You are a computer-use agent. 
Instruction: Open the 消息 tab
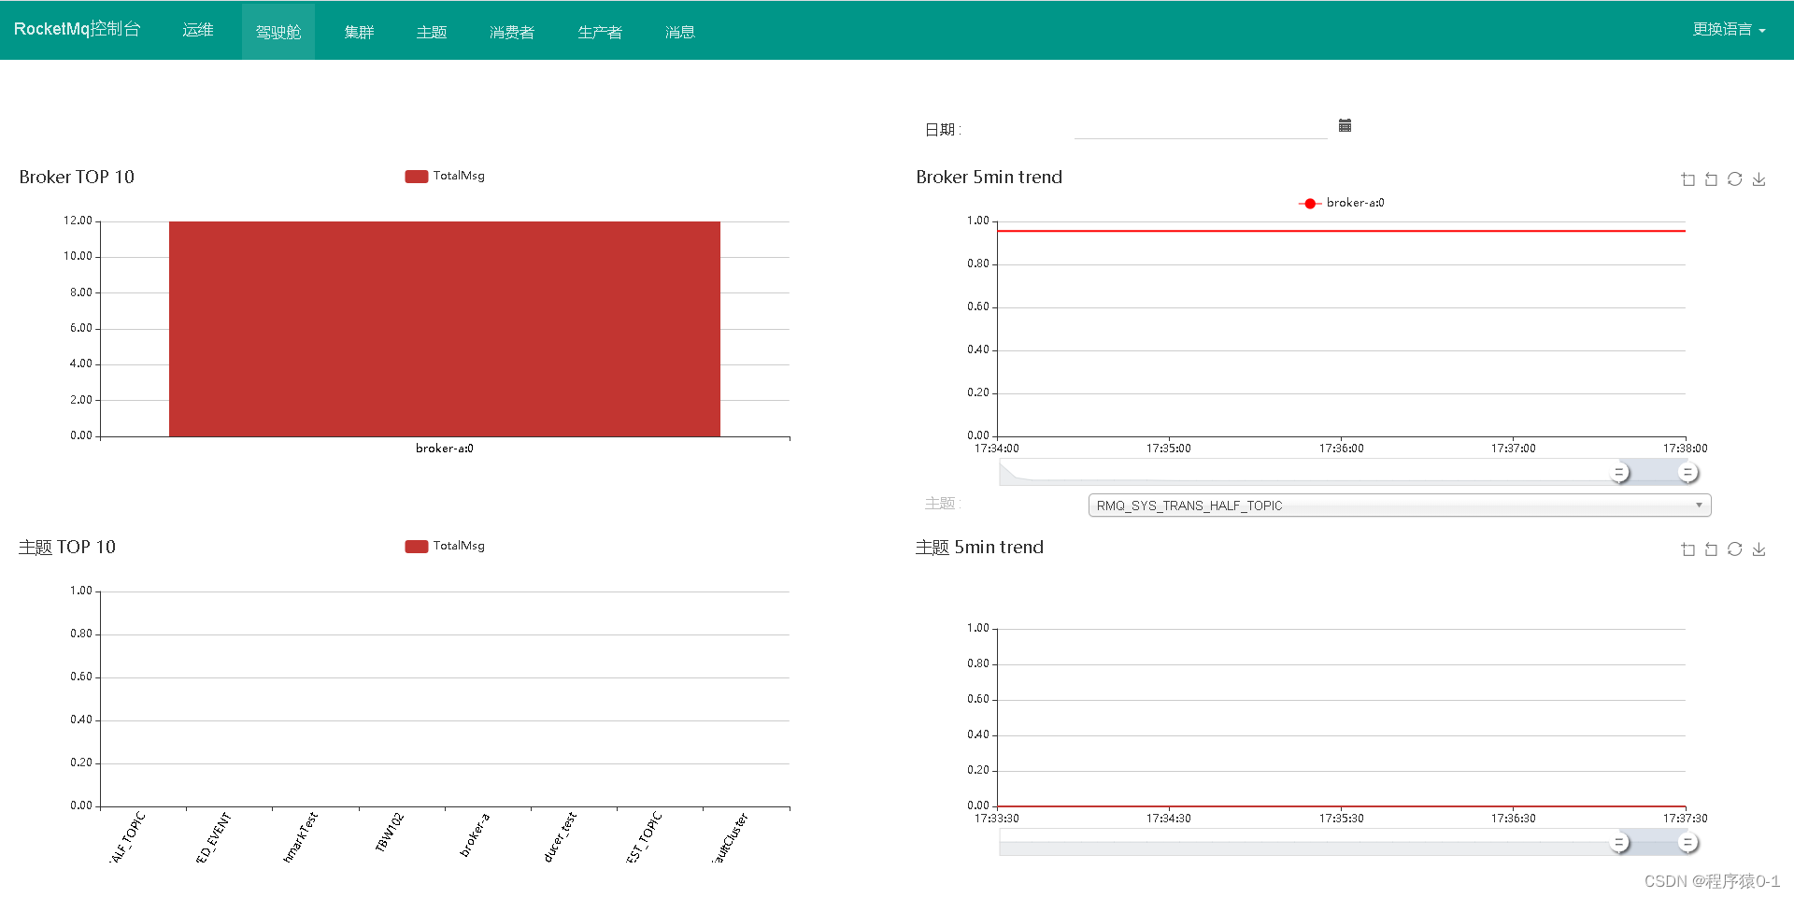pyautogui.click(x=680, y=32)
